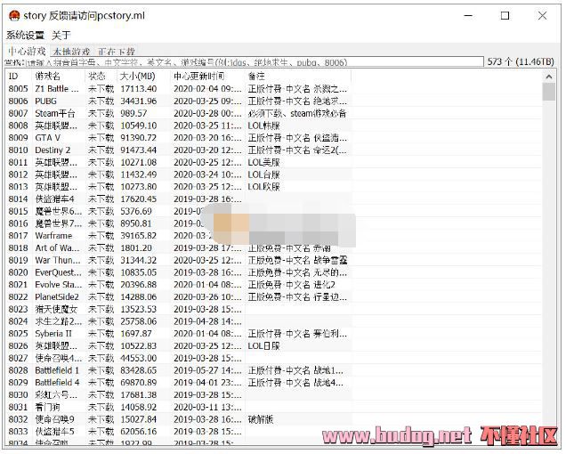Select the PUBG game name
Image resolution: width=566 pixels, height=454 pixels.
point(46,101)
